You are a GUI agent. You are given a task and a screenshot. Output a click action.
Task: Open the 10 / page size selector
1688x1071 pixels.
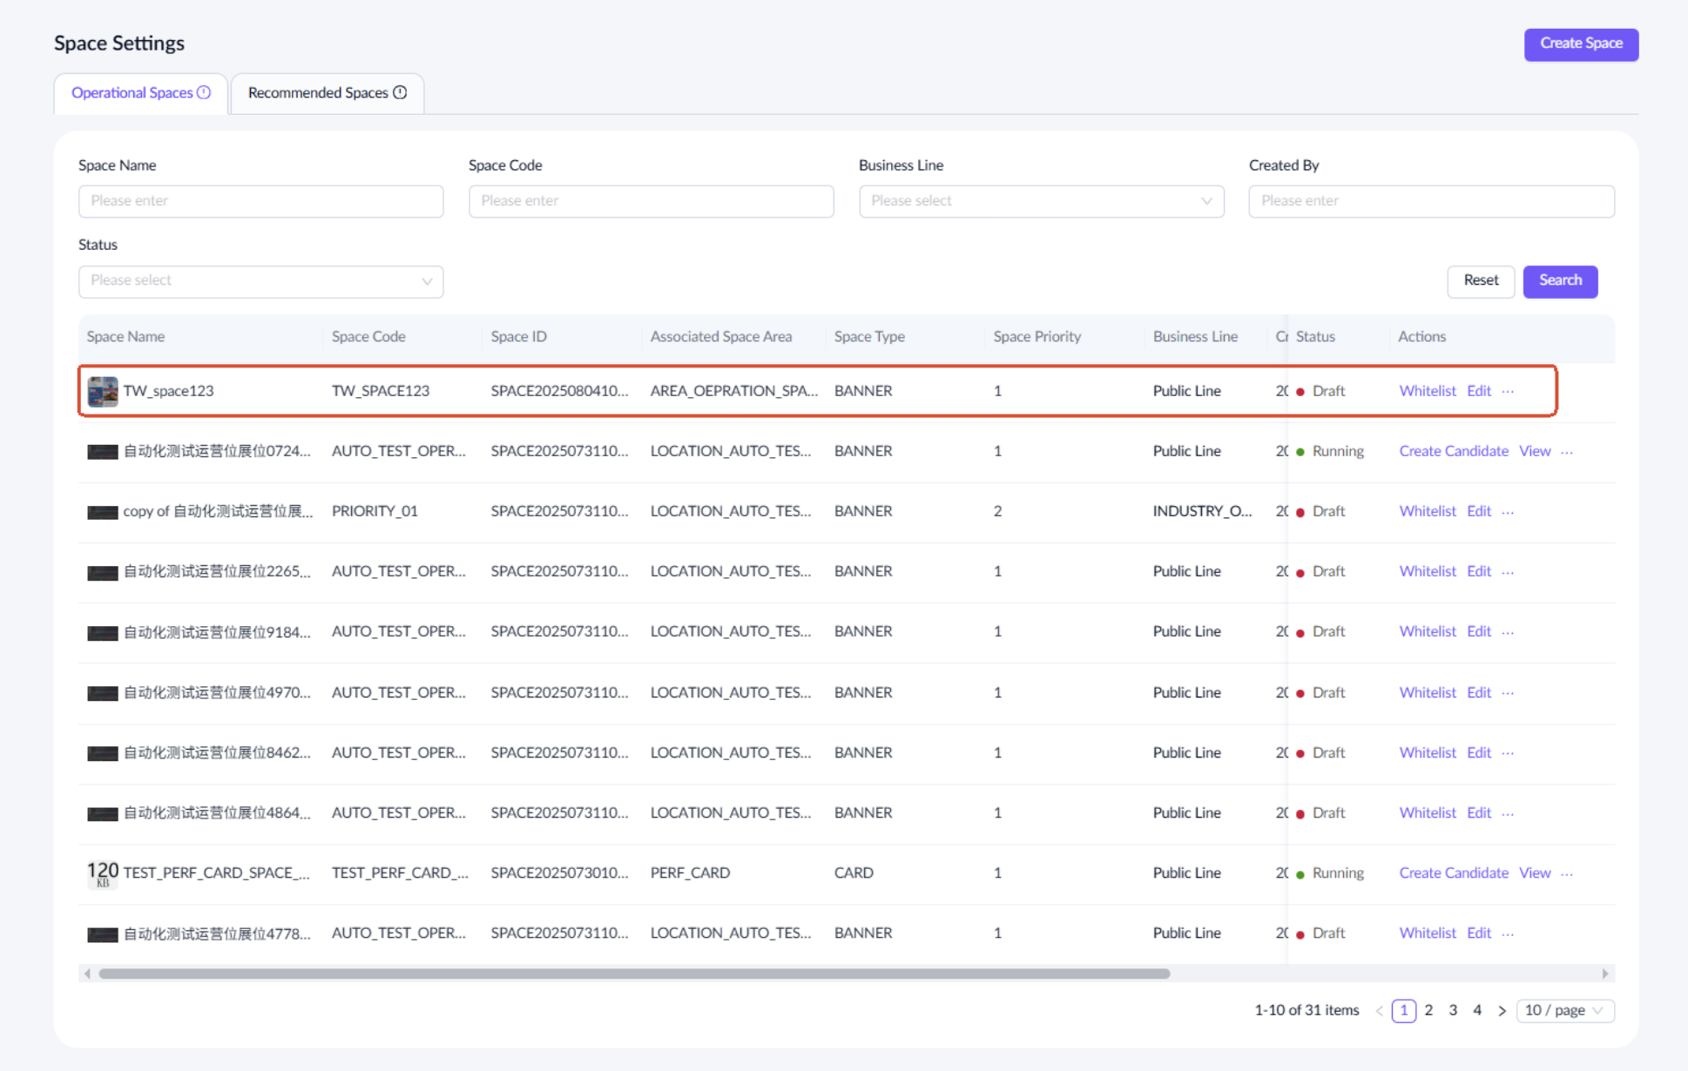point(1564,1010)
